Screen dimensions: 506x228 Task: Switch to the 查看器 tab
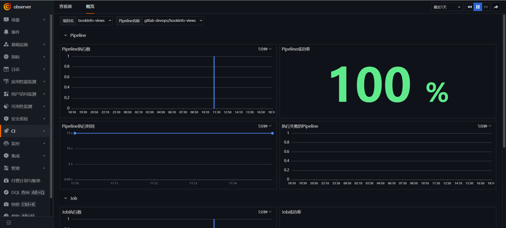tap(66, 7)
